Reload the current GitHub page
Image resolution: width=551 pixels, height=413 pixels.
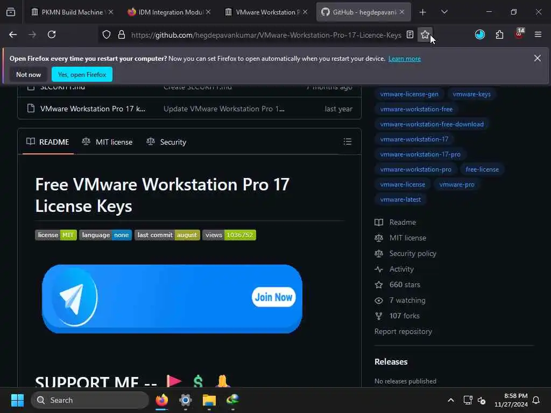52,34
